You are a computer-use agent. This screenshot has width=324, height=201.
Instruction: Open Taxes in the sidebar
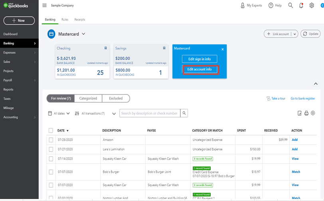[x=7, y=99]
